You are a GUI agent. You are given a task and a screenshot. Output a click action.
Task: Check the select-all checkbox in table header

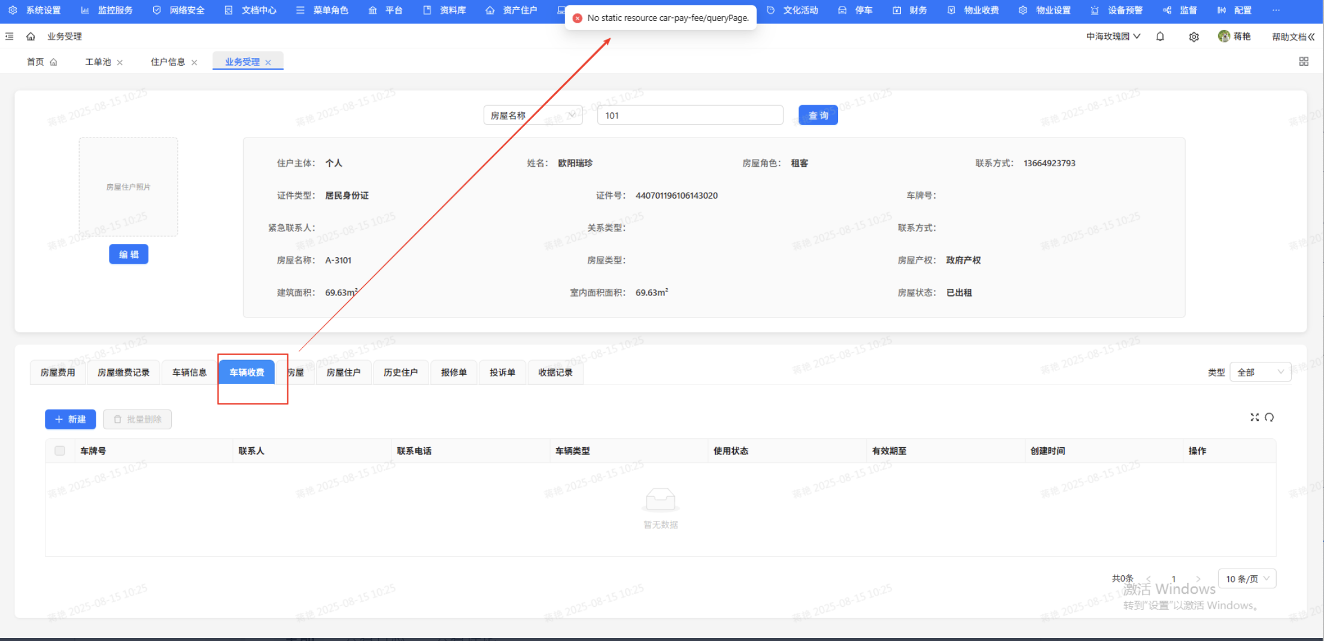click(60, 451)
